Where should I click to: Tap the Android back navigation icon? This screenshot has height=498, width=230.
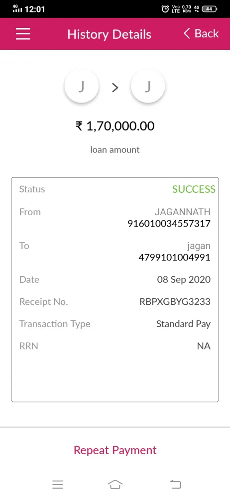pos(175,485)
